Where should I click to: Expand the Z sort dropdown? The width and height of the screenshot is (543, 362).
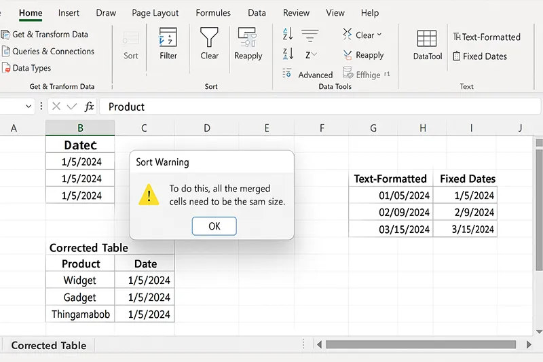(x=314, y=54)
